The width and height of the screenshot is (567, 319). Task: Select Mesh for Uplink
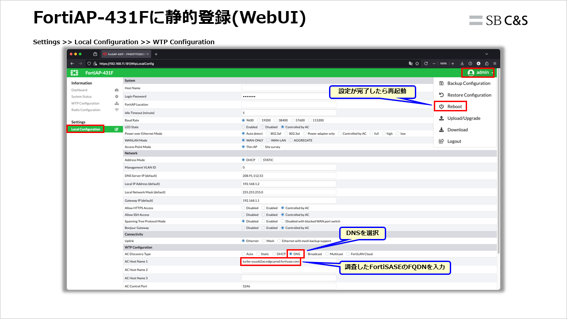[263, 241]
